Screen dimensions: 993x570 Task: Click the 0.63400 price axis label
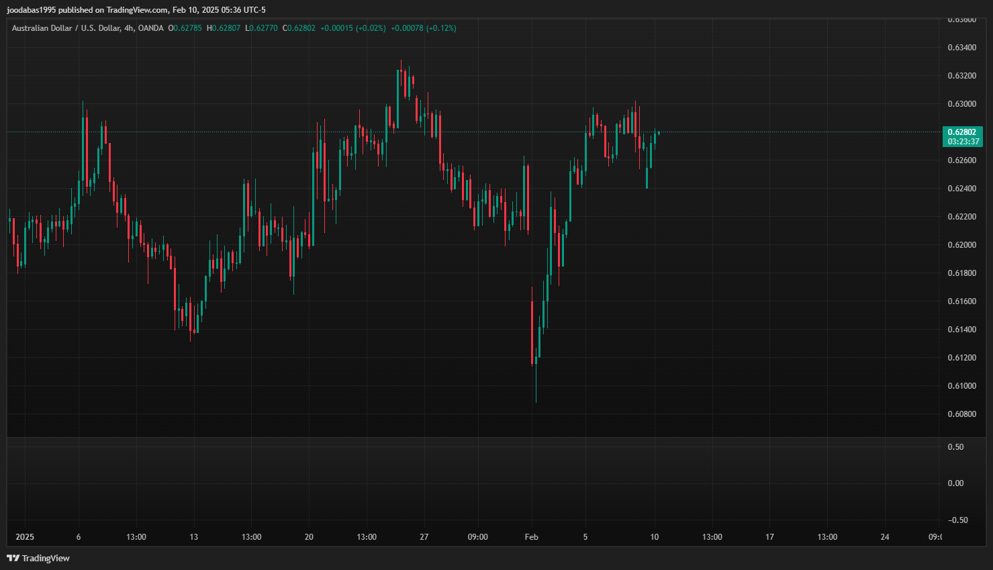click(x=961, y=48)
